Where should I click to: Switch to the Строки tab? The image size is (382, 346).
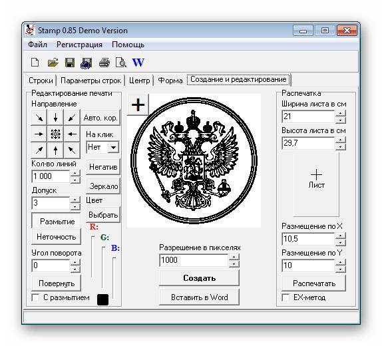[x=41, y=81]
